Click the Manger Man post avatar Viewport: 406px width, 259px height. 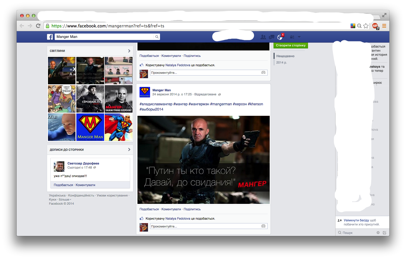tap(145, 92)
